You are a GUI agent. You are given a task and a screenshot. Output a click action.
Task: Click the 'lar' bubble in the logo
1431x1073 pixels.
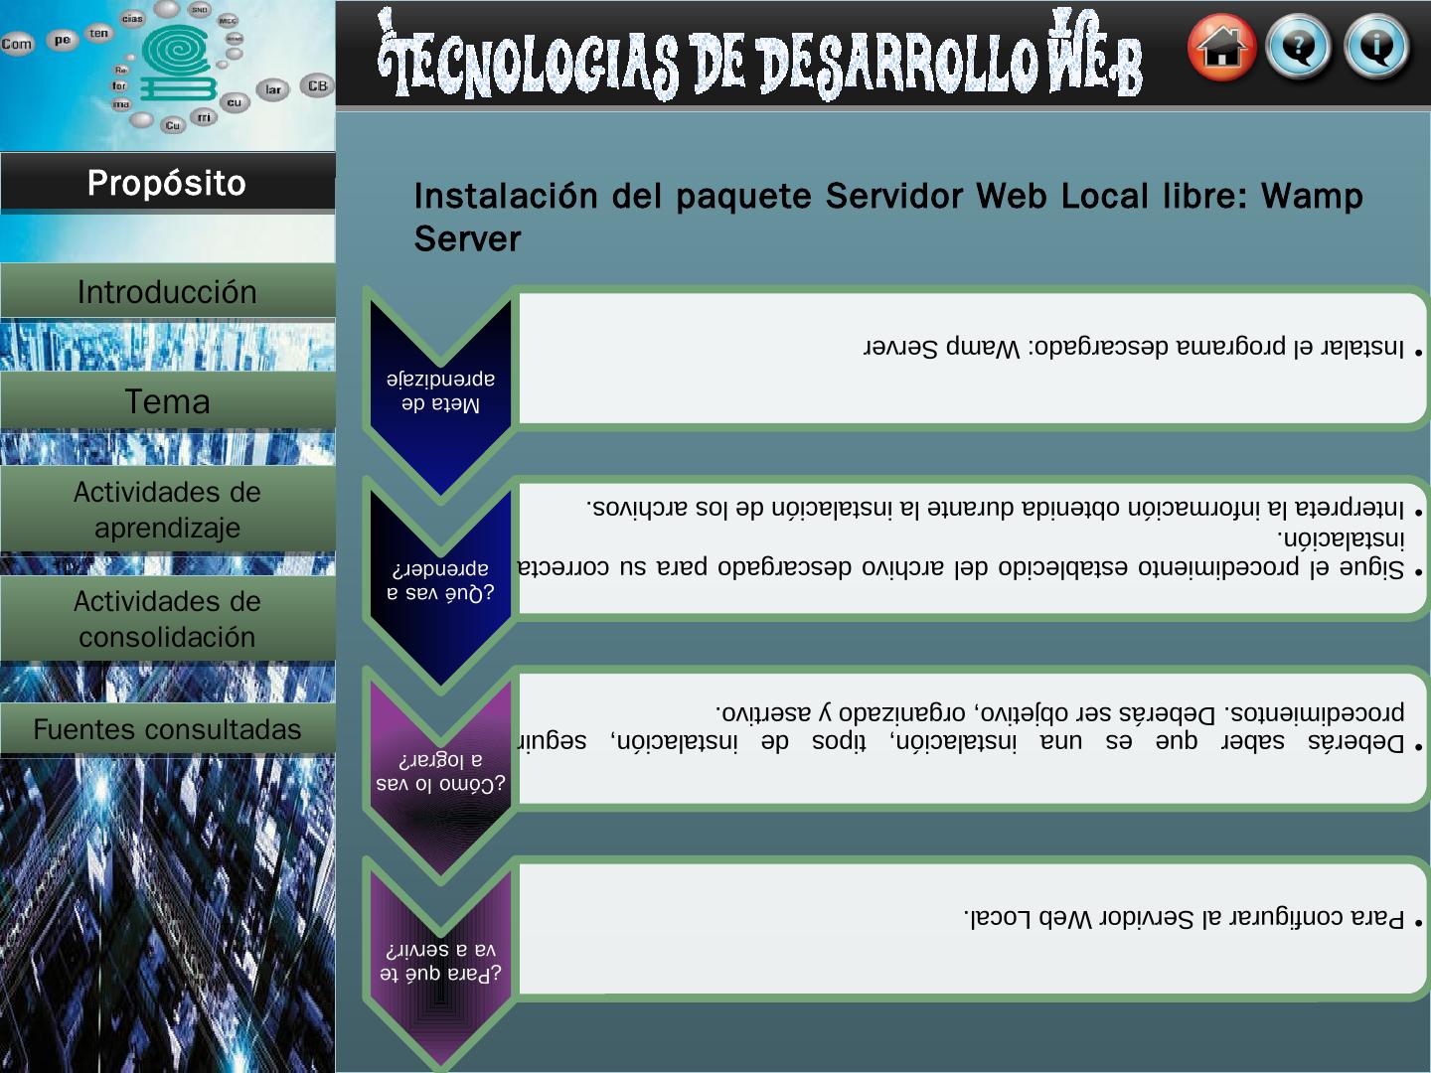(272, 89)
